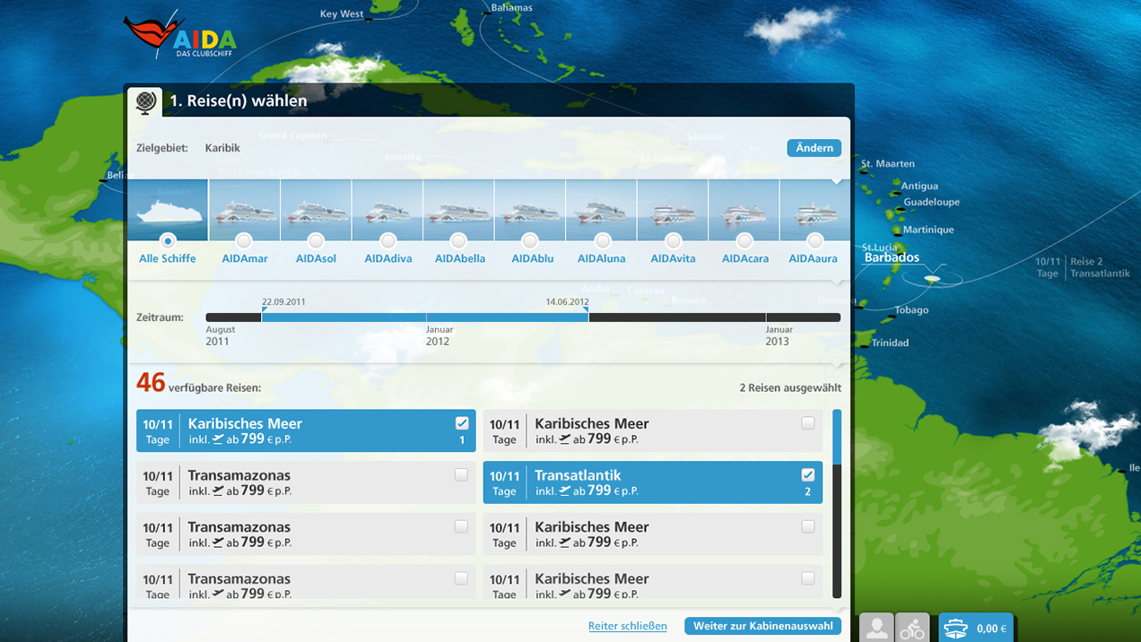Image resolution: width=1141 pixels, height=642 pixels.
Task: Click the AIDAdiva ship image
Action: (x=388, y=210)
